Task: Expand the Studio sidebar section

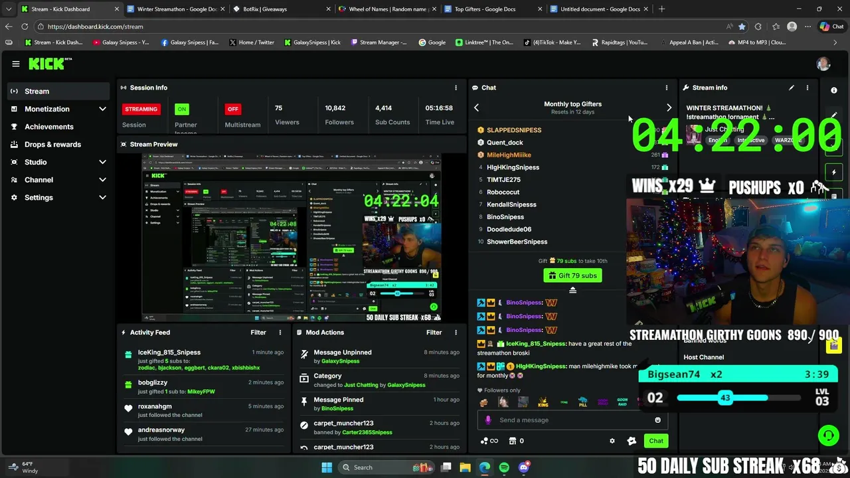Action: point(102,162)
